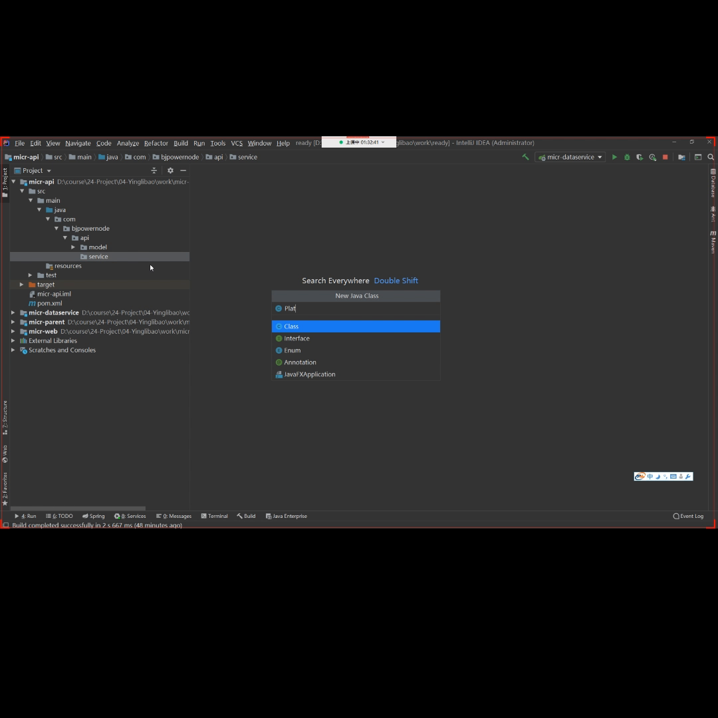Toggle the 1: Project side tab
Screen dimensions: 718x718
5,183
